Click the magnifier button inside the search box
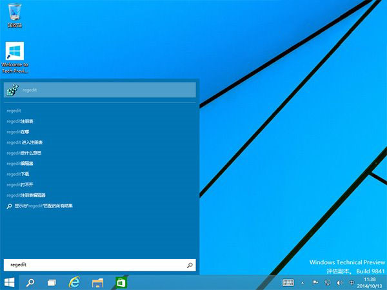 pyautogui.click(x=189, y=265)
